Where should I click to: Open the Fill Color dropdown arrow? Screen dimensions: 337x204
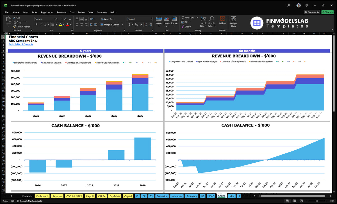click(x=63, y=25)
